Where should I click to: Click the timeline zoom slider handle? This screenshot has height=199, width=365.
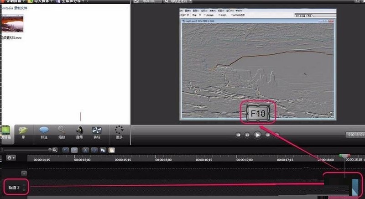(x=49, y=150)
